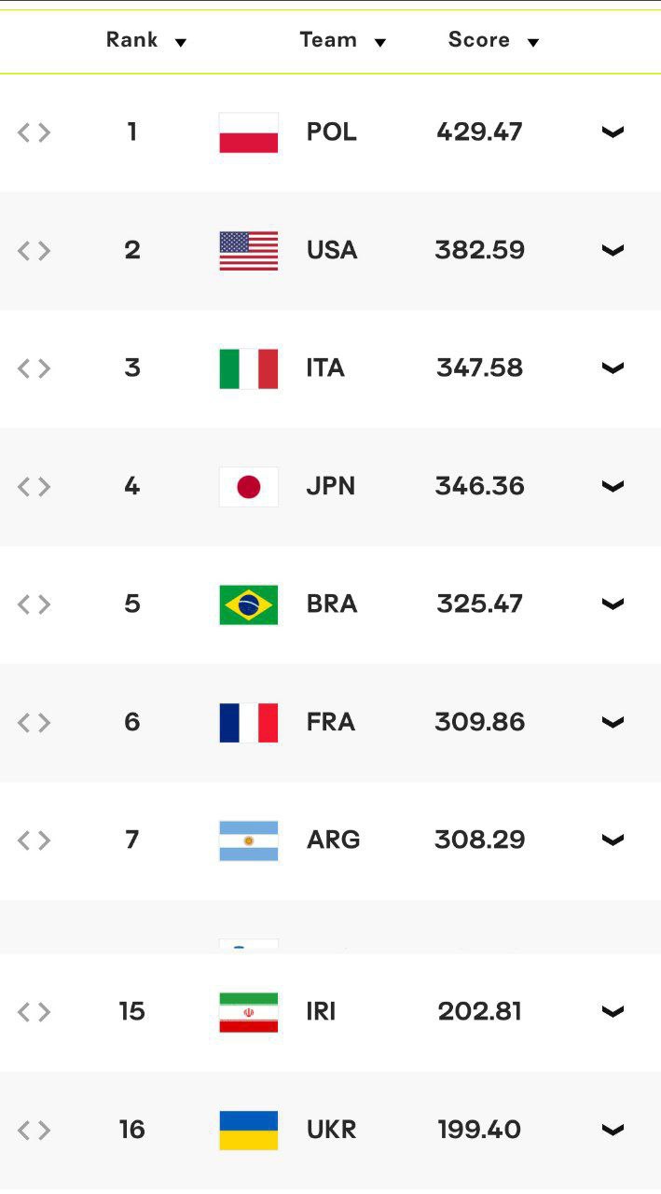Sort by the Team column header
The height and width of the screenshot is (1194, 661).
coord(342,40)
